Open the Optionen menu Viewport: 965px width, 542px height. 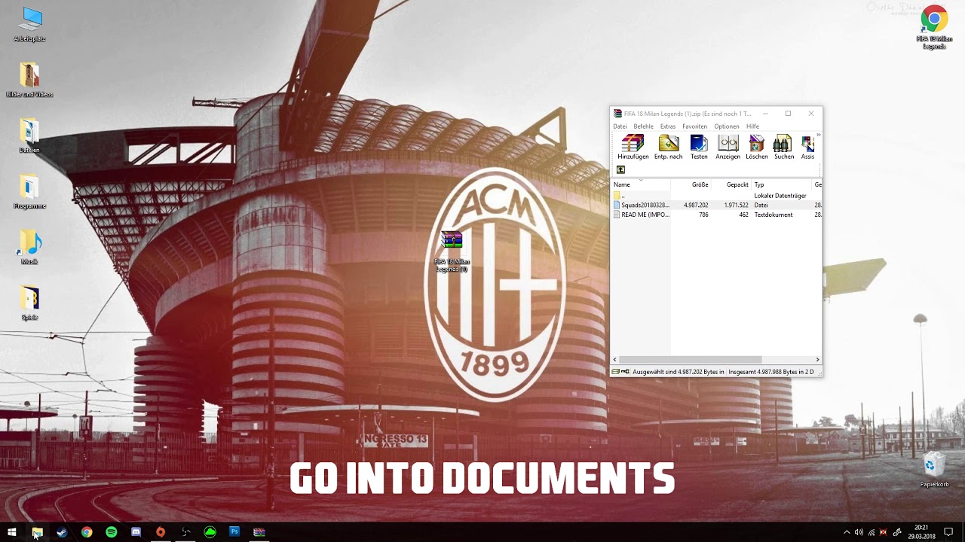coord(726,126)
